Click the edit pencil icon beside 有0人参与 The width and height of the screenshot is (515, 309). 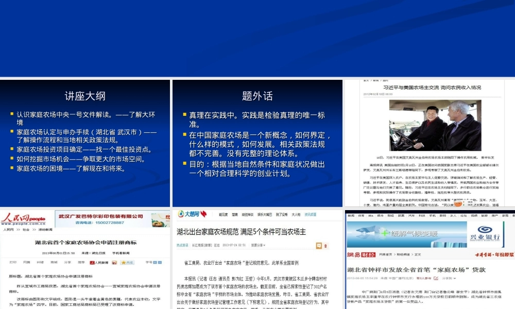click(436, 278)
